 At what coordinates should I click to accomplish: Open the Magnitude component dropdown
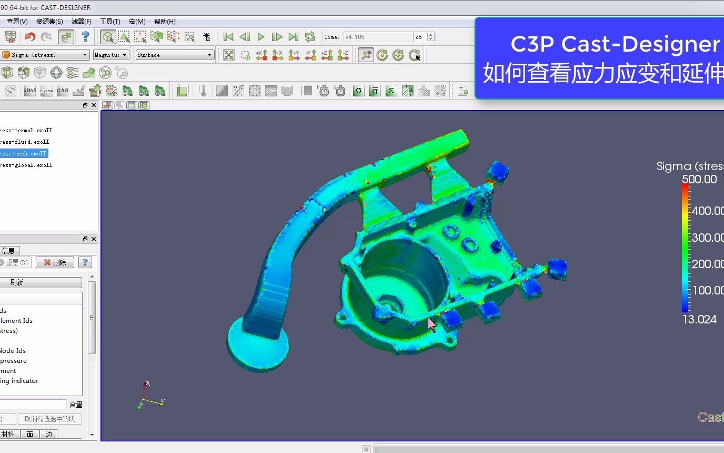coord(111,55)
